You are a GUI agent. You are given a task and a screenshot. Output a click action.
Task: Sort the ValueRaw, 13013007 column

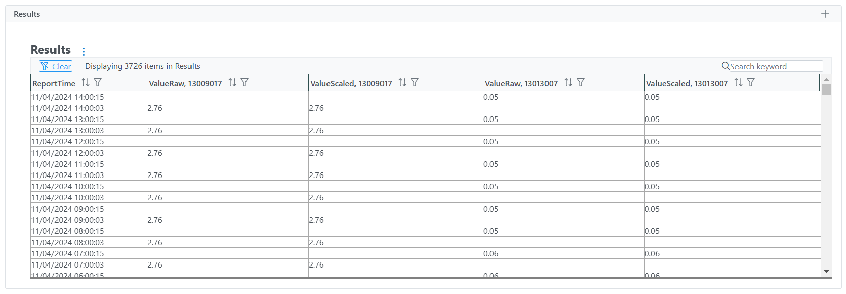[568, 82]
